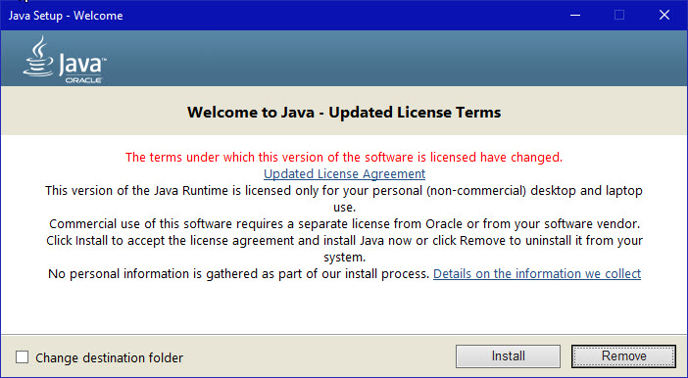The image size is (688, 378).
Task: Click the 'Change destination folder' label text
Action: click(109, 357)
